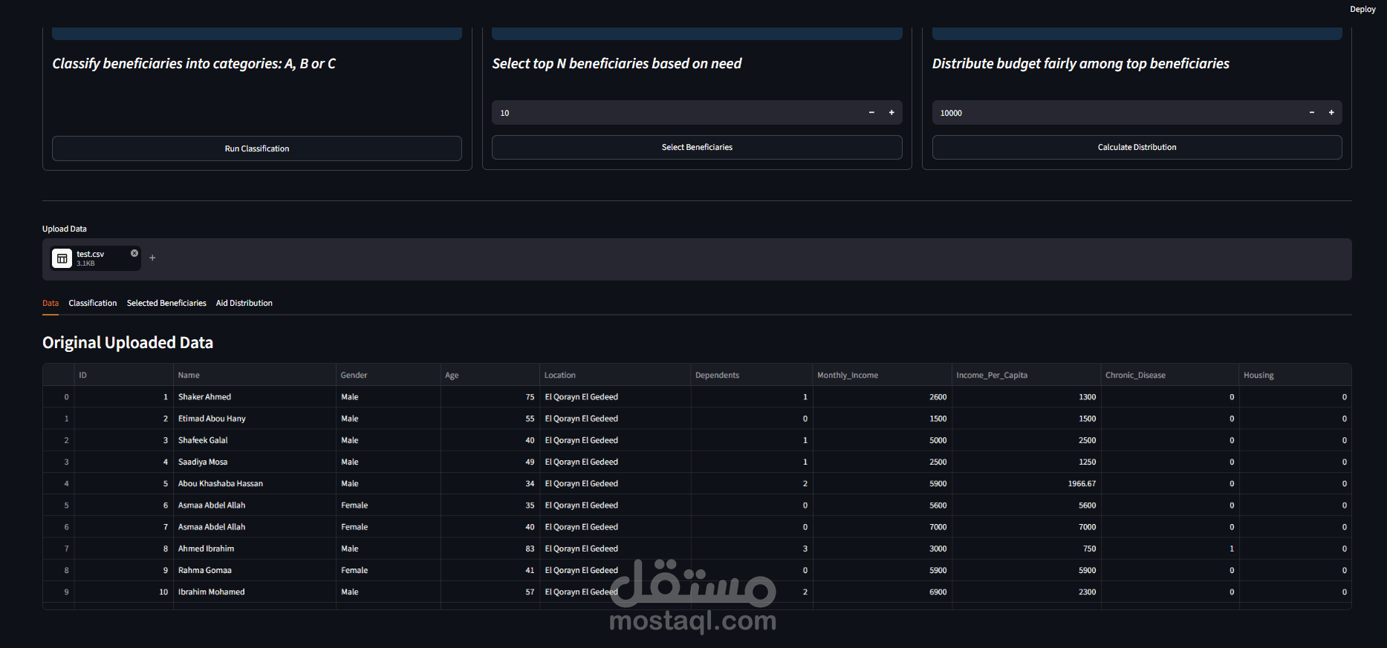1387x648 pixels.
Task: Click the Age column header
Action: (x=490, y=375)
